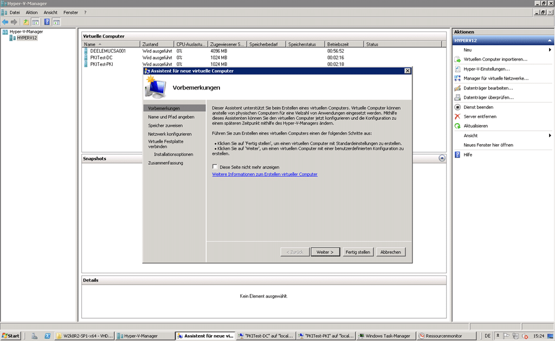Switch to Windows Task-Manager in the taskbar
Image resolution: width=555 pixels, height=341 pixels.
click(385, 336)
